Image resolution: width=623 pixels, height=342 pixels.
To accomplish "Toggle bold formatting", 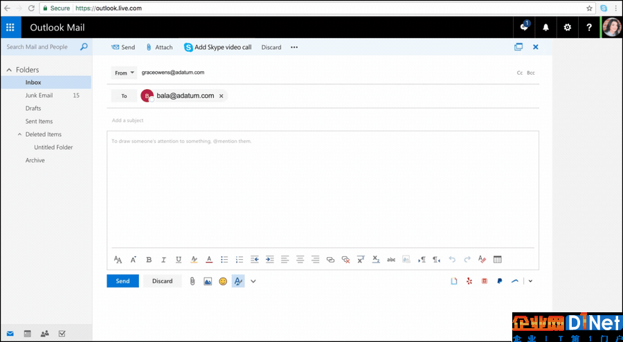I will 149,260.
